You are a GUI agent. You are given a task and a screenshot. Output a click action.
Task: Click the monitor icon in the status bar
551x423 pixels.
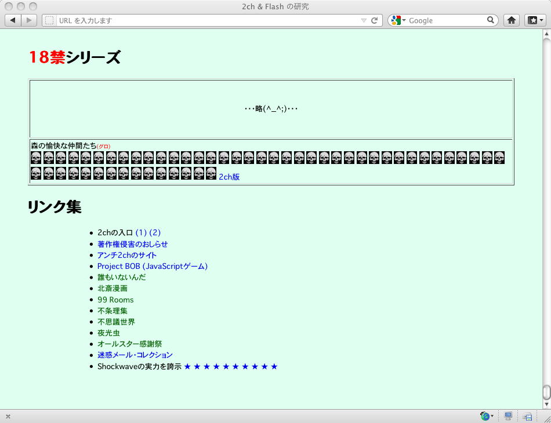click(x=508, y=416)
